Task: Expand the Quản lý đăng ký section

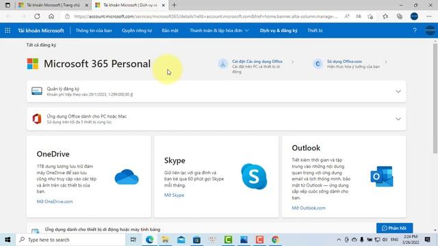Action: [x=398, y=91]
